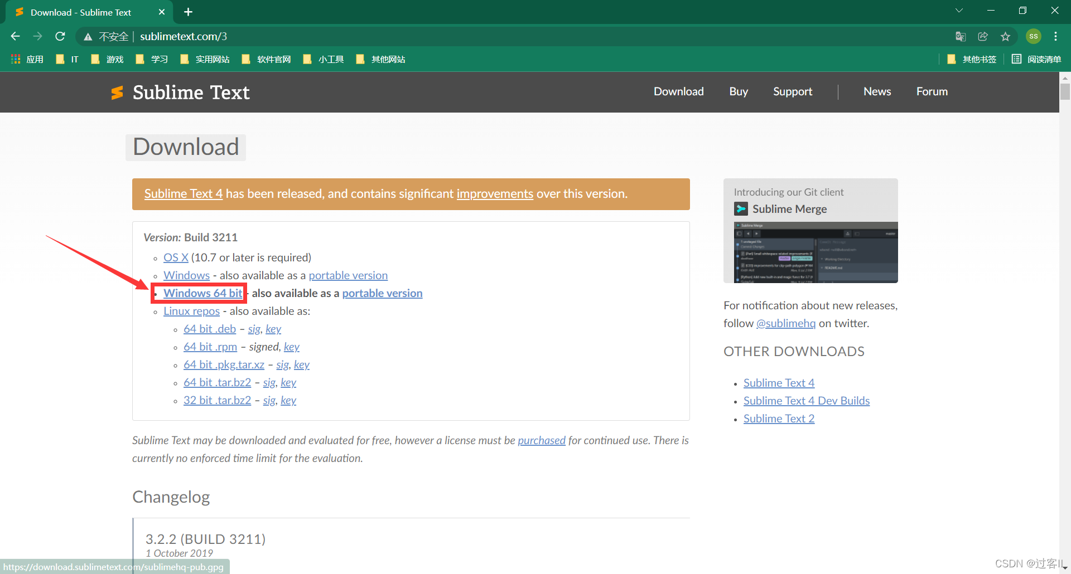The image size is (1071, 574).
Task: Click the not-secure warning icon
Action: pos(88,37)
